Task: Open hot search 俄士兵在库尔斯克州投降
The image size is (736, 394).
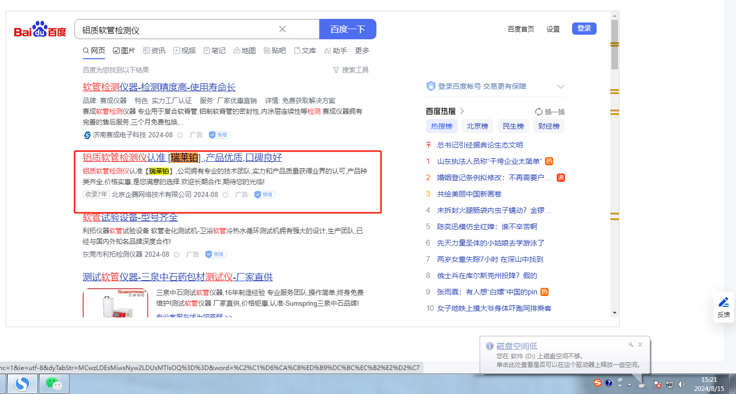Action: pos(487,276)
